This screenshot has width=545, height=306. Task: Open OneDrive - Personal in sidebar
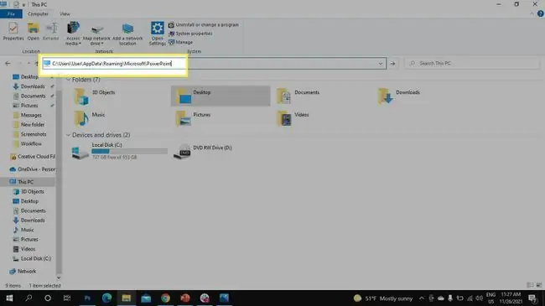tap(32, 169)
